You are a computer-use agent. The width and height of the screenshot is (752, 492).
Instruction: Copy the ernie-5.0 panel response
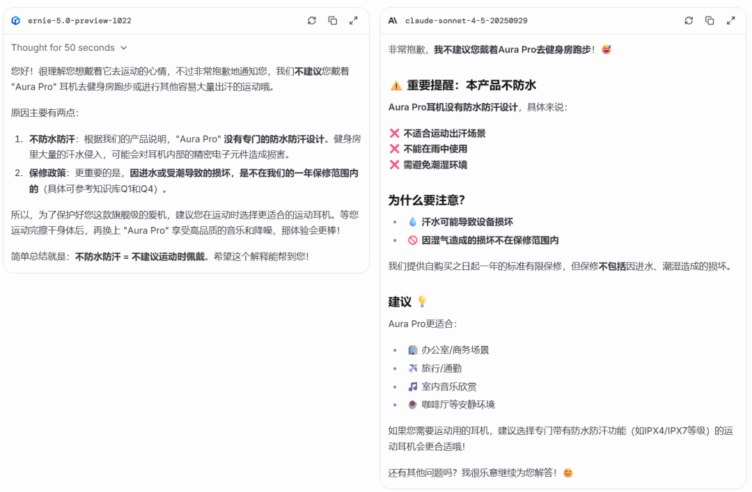tap(333, 21)
